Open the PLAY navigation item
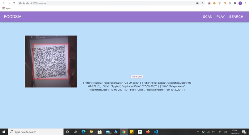The width and height of the screenshot is (249, 135). coord(221,17)
